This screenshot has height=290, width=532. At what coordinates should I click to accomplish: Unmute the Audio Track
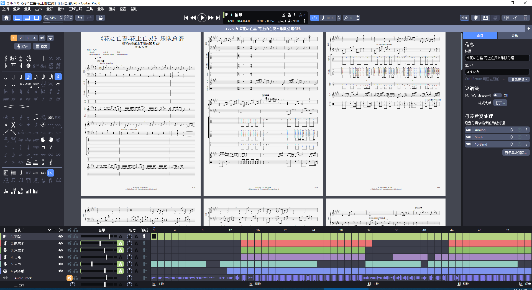point(69,278)
